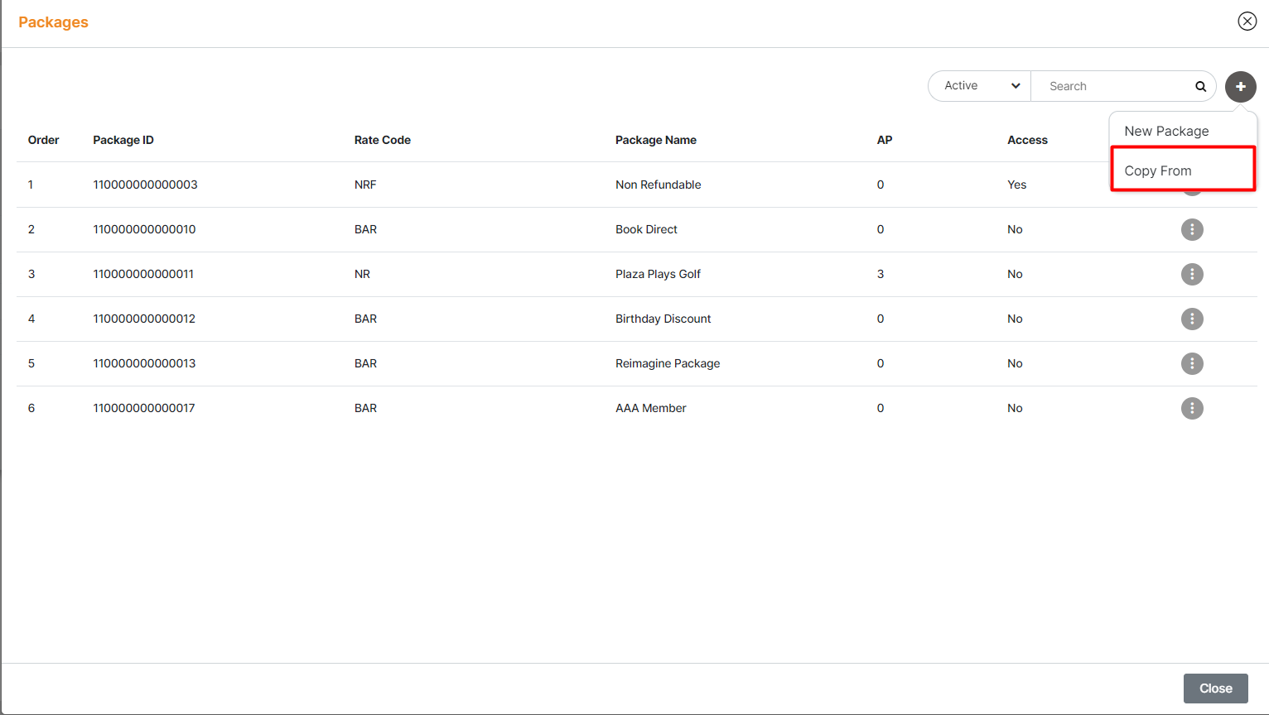The height and width of the screenshot is (715, 1269).
Task: Open actions menu for Plaza Plays Golf row
Action: (x=1192, y=274)
